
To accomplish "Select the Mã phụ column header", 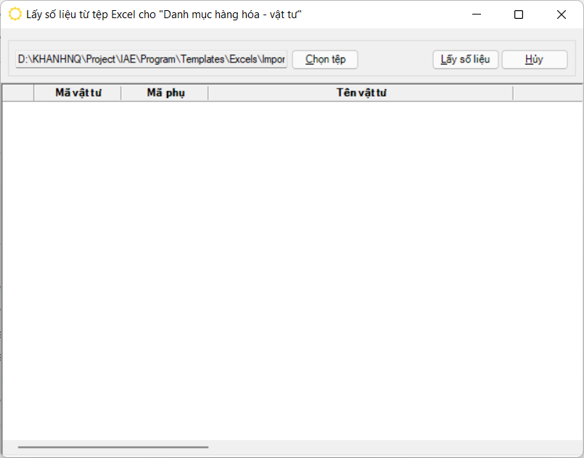I will pyautogui.click(x=165, y=93).
